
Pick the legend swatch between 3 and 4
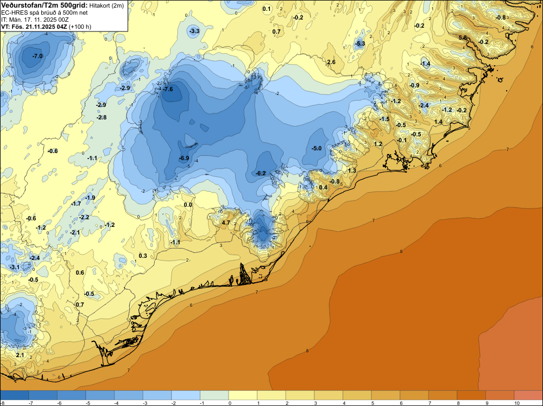pyautogui.click(x=329, y=395)
